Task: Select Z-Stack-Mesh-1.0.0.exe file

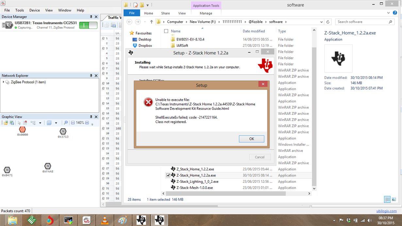Action: pyautogui.click(x=194, y=188)
